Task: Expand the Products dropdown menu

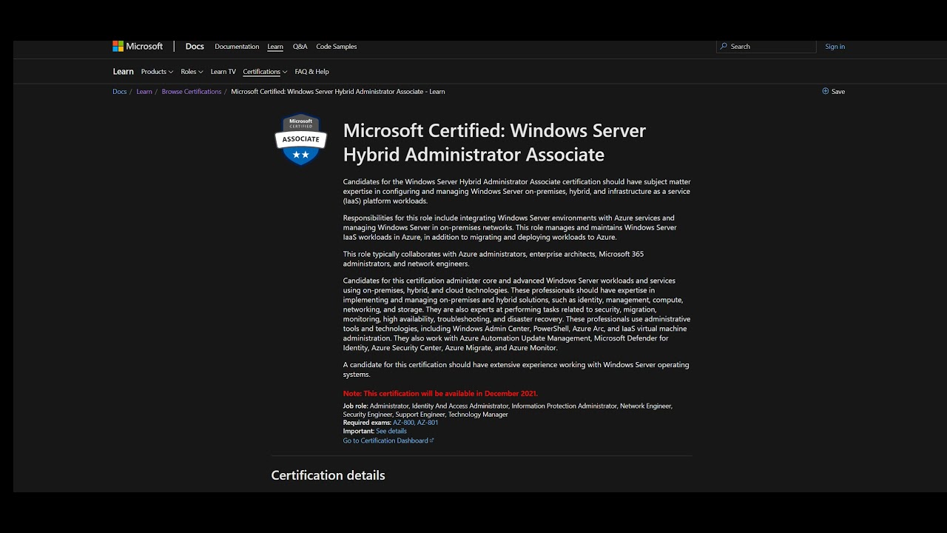Action: (x=157, y=72)
